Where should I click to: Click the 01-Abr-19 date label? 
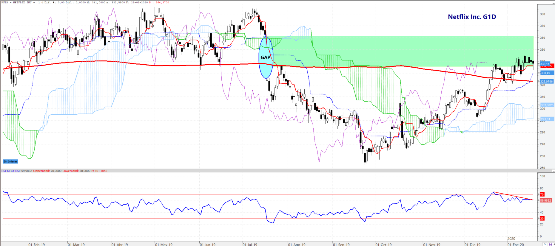120,245
